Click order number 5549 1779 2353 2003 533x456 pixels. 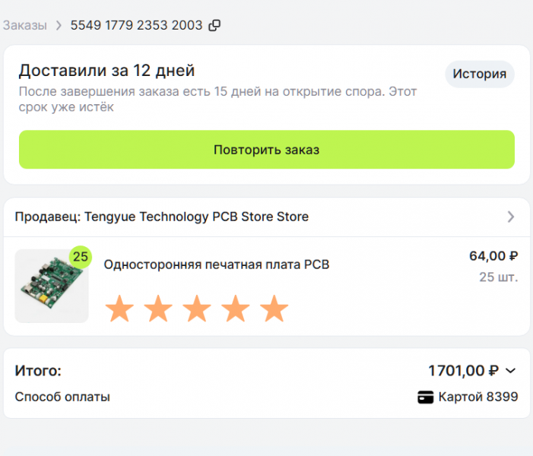coord(136,25)
